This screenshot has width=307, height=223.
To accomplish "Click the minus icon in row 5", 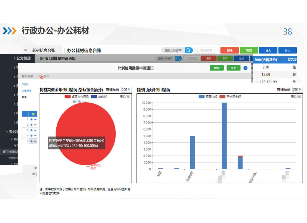I will pyautogui.click(x=35, y=141).
